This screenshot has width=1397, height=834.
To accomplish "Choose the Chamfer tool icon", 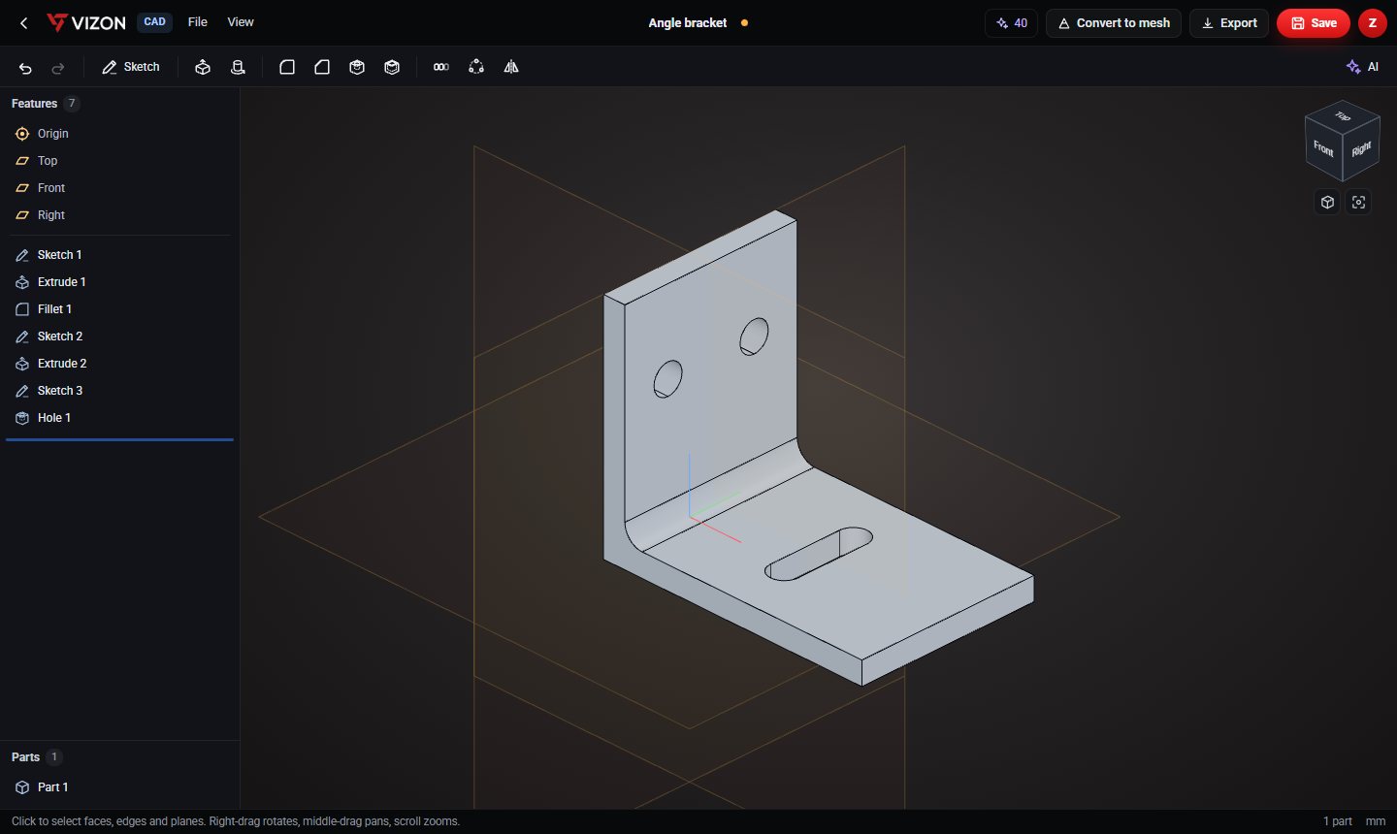I will pos(322,67).
